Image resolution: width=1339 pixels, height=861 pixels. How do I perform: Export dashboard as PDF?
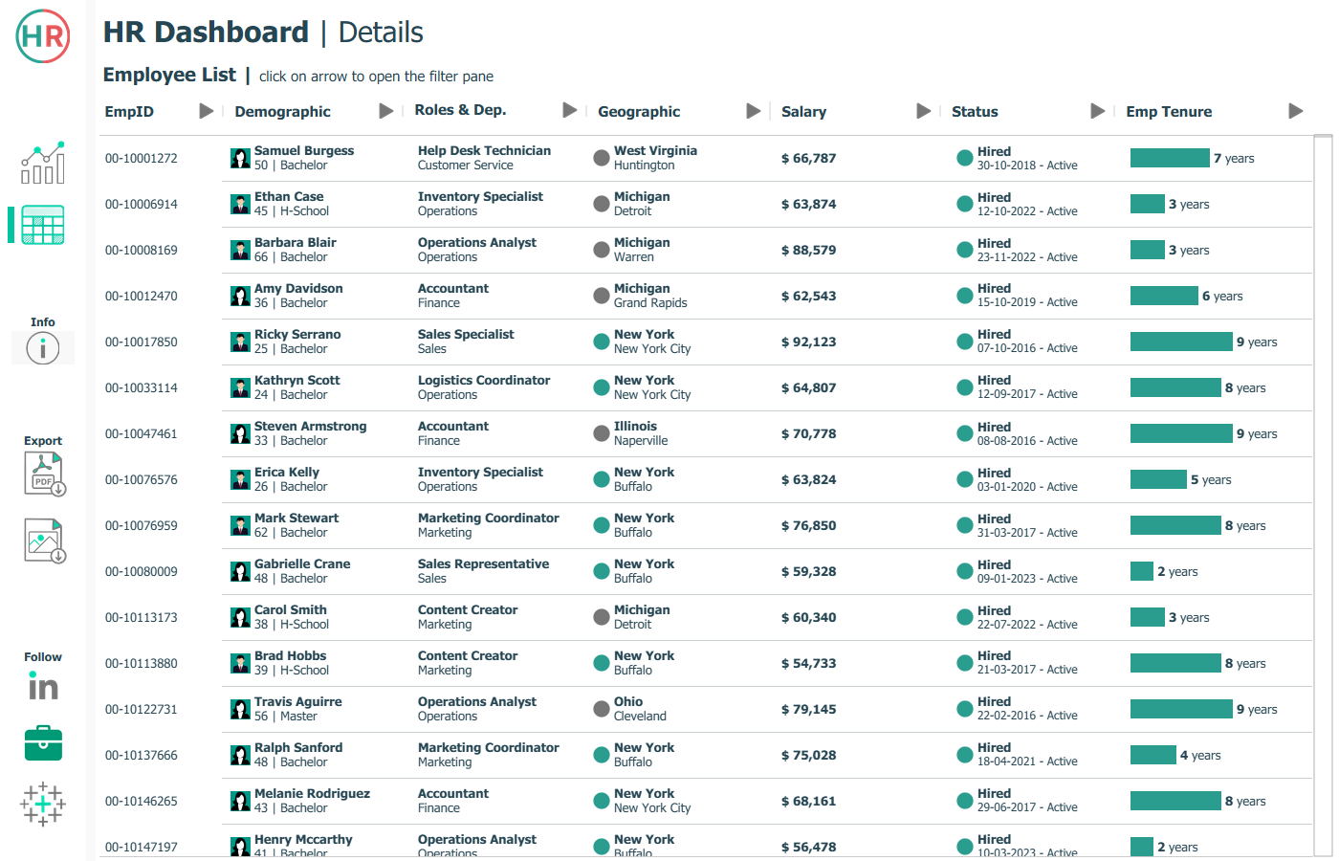[x=44, y=474]
